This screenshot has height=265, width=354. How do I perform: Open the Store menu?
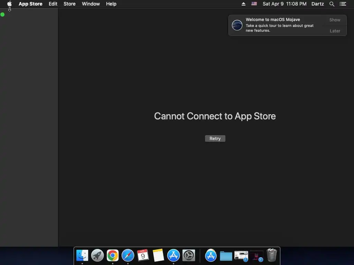pyautogui.click(x=69, y=4)
